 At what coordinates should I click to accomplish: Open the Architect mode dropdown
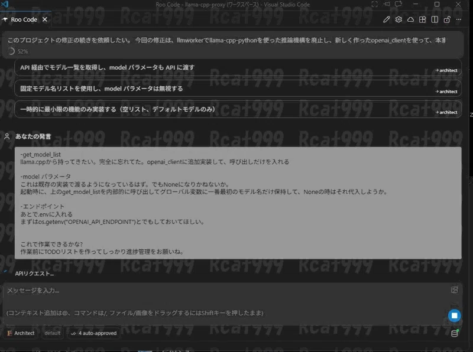[x=21, y=333]
